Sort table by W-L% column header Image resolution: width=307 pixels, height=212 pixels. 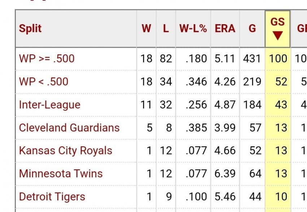[x=193, y=29]
